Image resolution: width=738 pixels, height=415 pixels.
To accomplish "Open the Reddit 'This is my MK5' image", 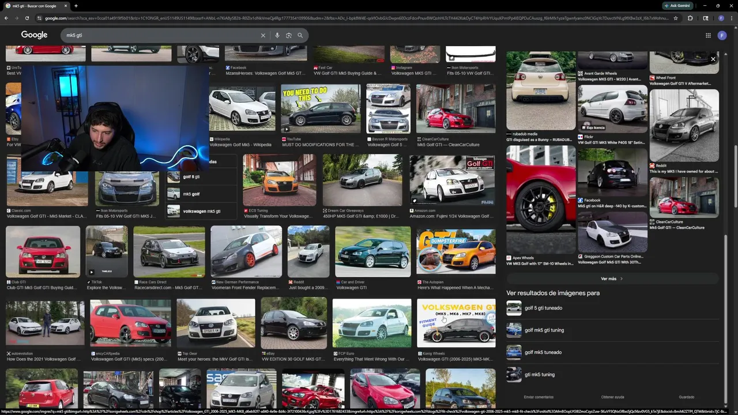I will tap(684, 125).
